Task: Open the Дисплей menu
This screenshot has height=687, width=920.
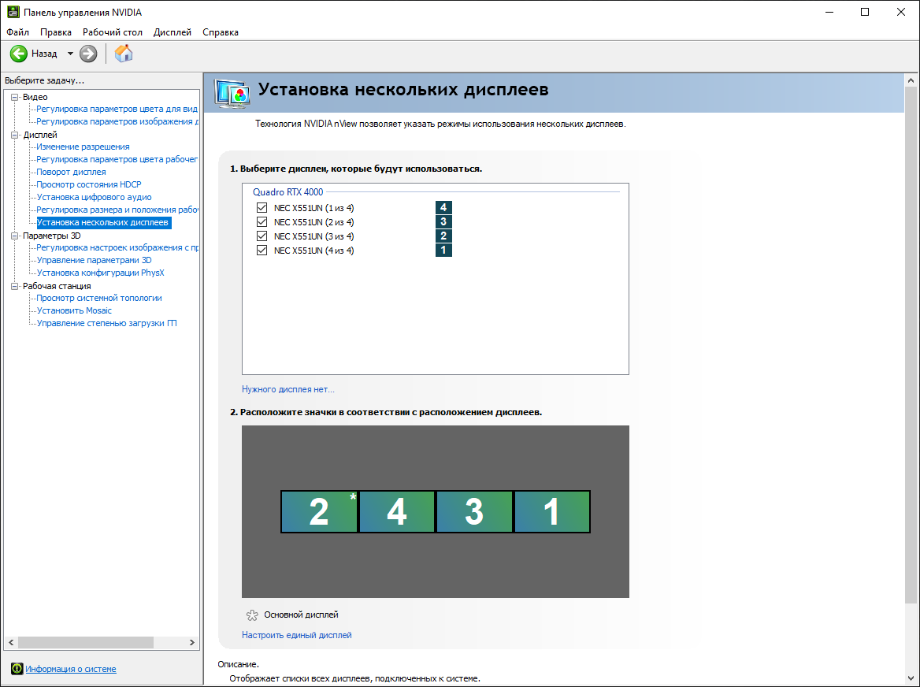Action: [172, 32]
